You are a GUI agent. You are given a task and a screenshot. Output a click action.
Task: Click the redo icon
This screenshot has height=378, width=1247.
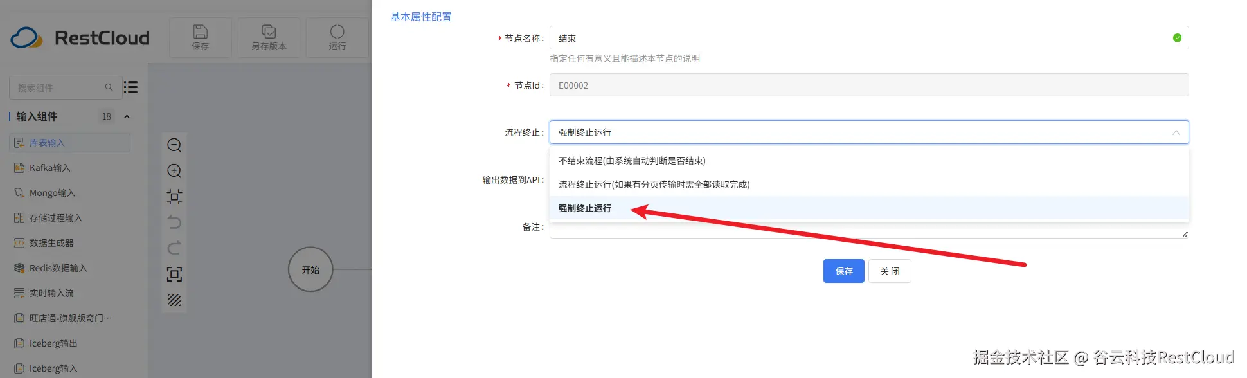pyautogui.click(x=174, y=248)
